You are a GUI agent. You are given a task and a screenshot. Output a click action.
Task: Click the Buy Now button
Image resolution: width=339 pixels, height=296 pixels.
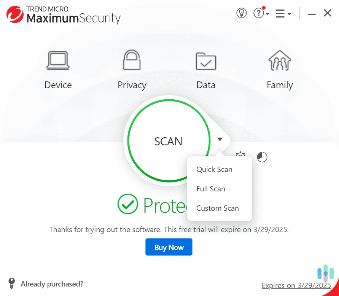pyautogui.click(x=169, y=247)
